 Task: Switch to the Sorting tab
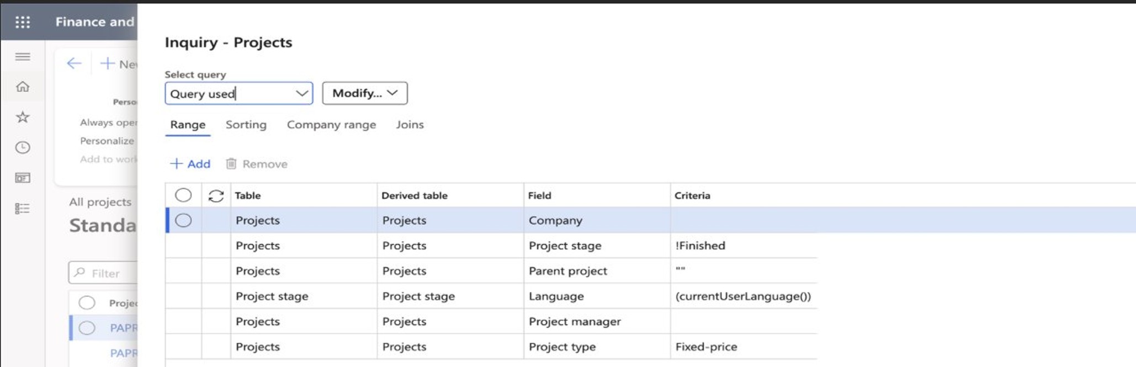(246, 125)
